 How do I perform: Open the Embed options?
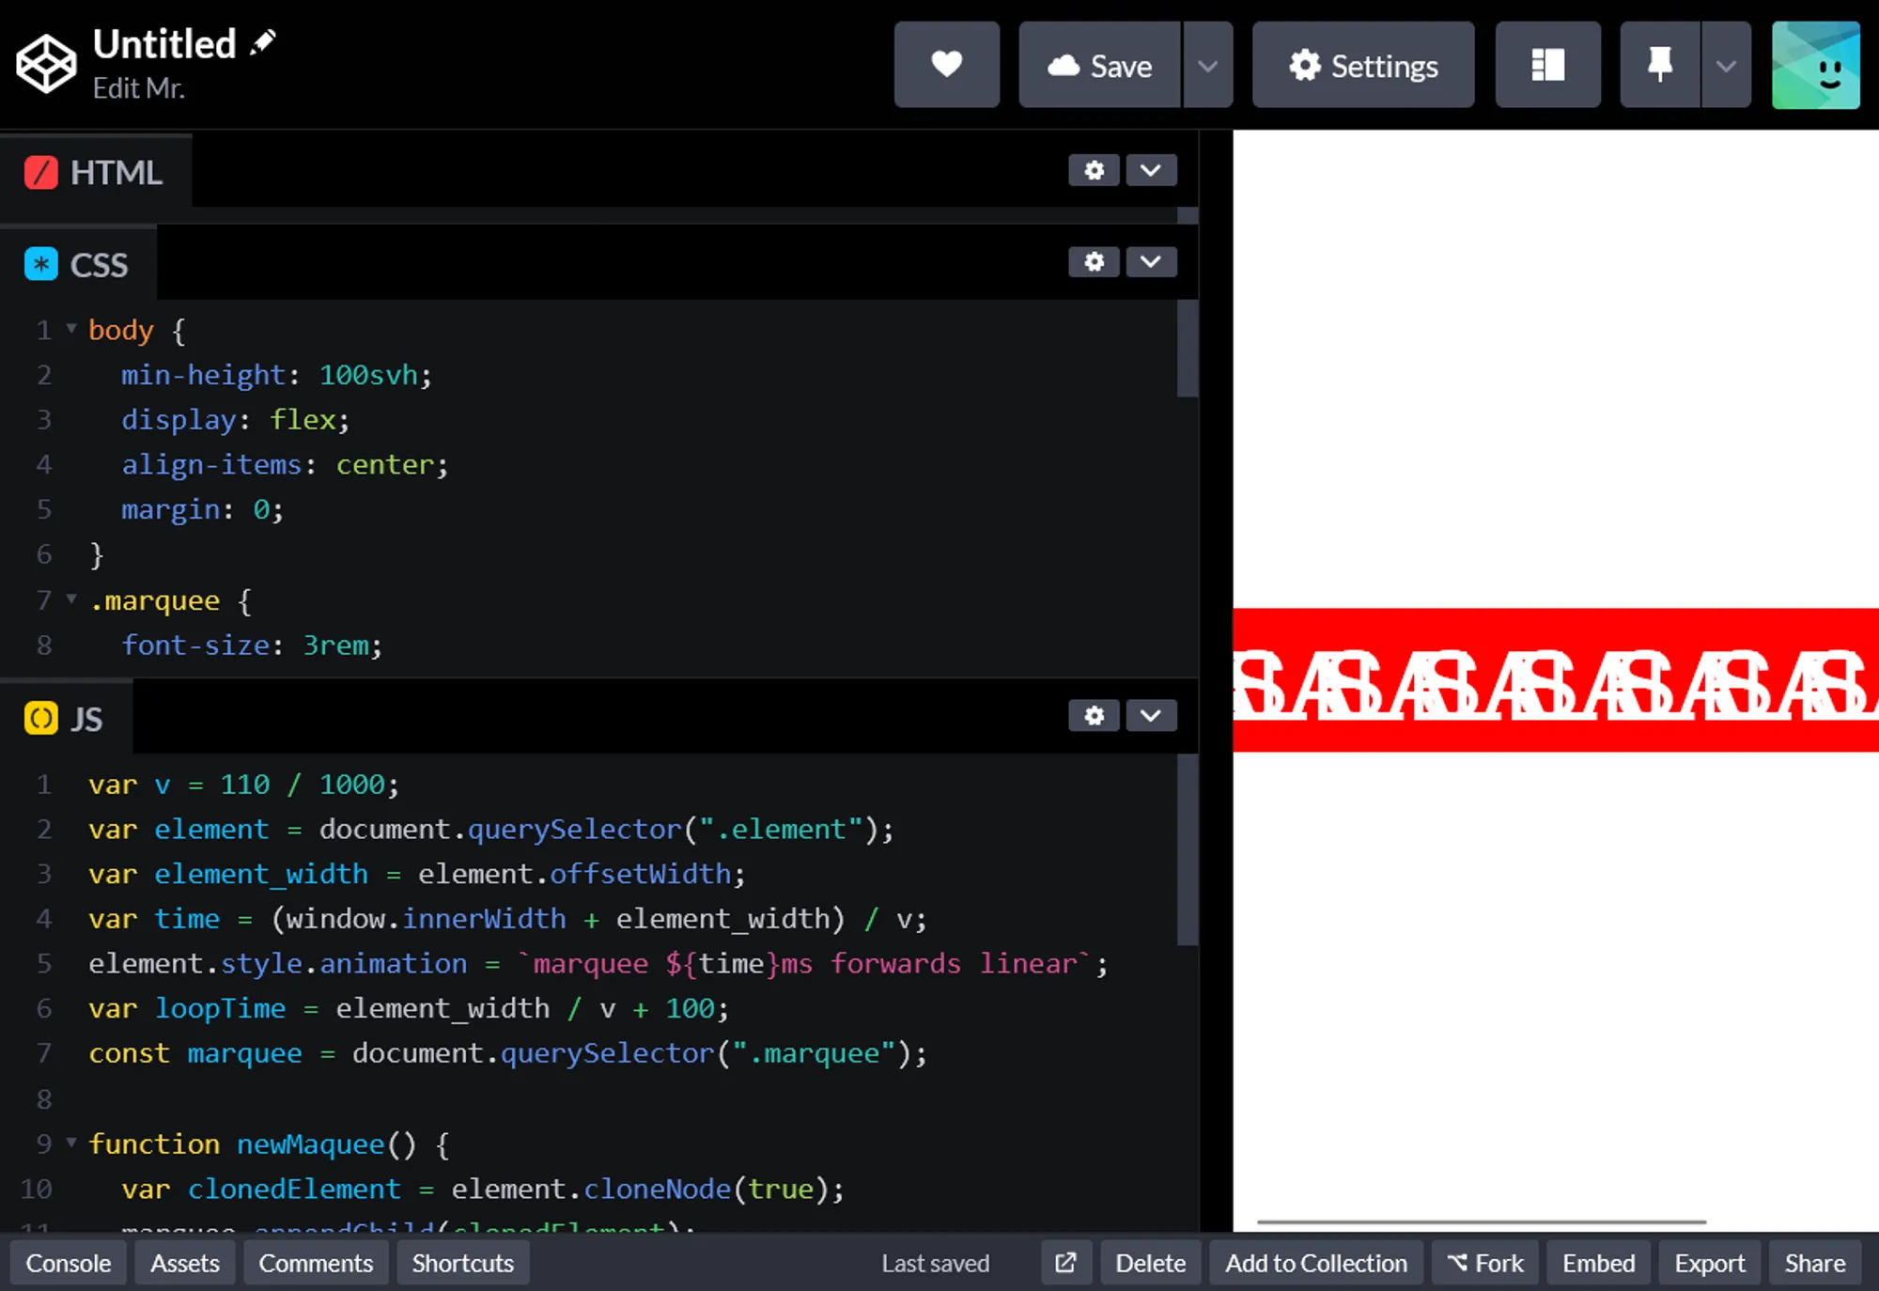[x=1598, y=1263]
